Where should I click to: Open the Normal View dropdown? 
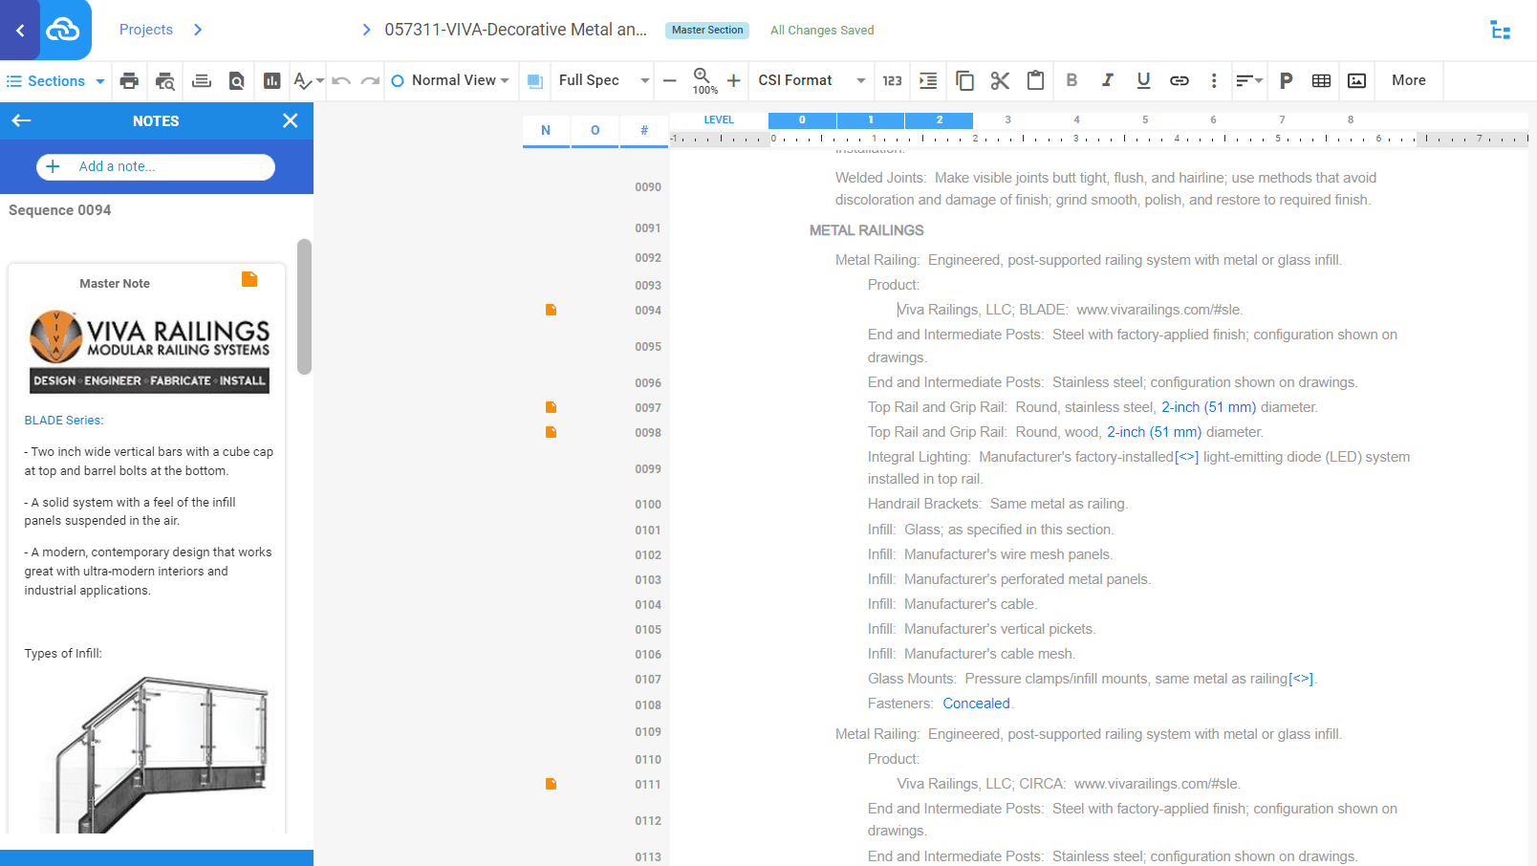[451, 81]
